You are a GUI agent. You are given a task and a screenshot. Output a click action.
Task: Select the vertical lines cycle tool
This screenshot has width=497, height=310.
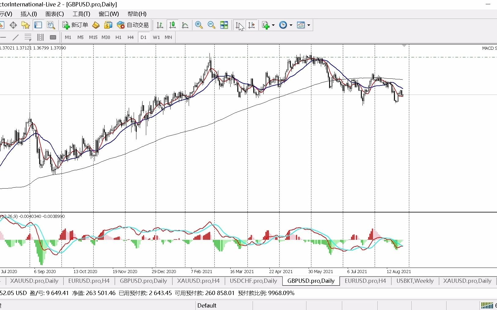(40, 37)
